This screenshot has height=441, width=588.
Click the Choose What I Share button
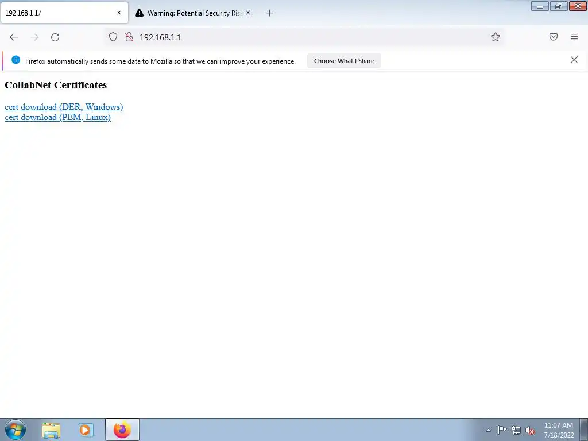click(344, 61)
